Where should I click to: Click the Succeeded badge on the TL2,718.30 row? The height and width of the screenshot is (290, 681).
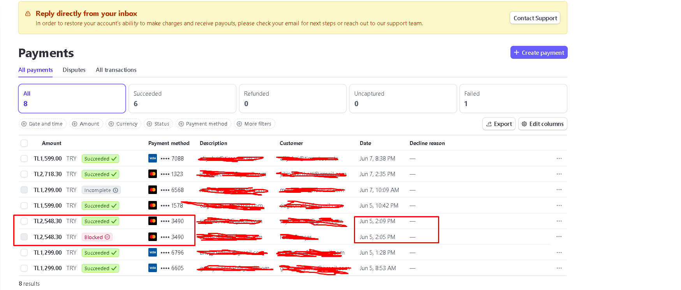[100, 174]
